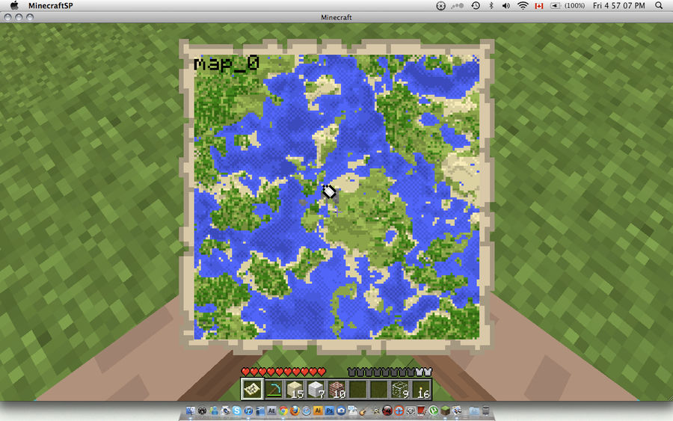Select the diamond pickaxe in hotbar
This screenshot has width=673, height=421.
click(x=274, y=390)
